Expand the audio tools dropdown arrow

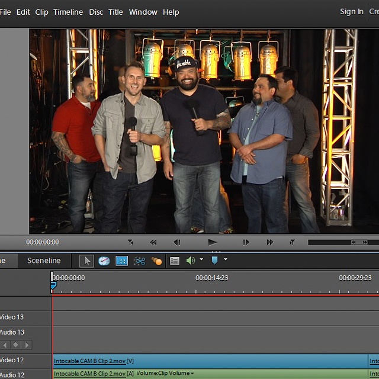pyautogui.click(x=201, y=260)
